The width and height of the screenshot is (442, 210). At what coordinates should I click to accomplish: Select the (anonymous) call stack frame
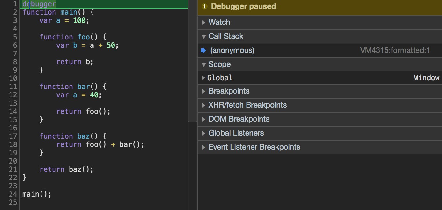[320, 50]
